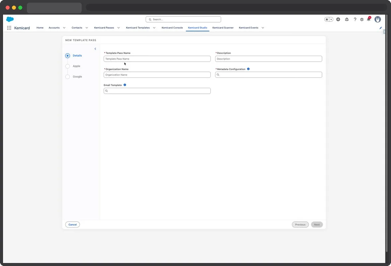Focus the Template Pass Name field
Screen dimensions: 391x266
pyautogui.click(x=157, y=59)
